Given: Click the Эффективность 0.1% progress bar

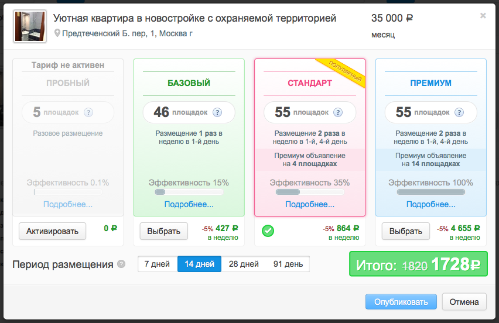Looking at the screenshot, I should click(68, 192).
